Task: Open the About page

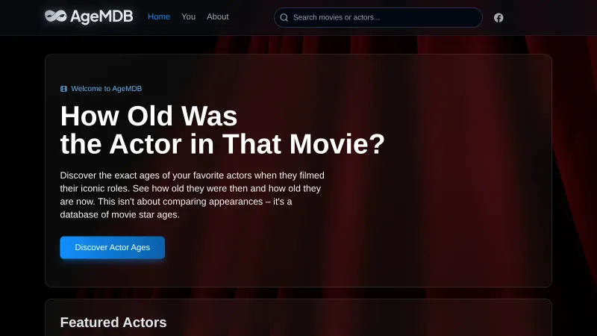Action: click(218, 16)
